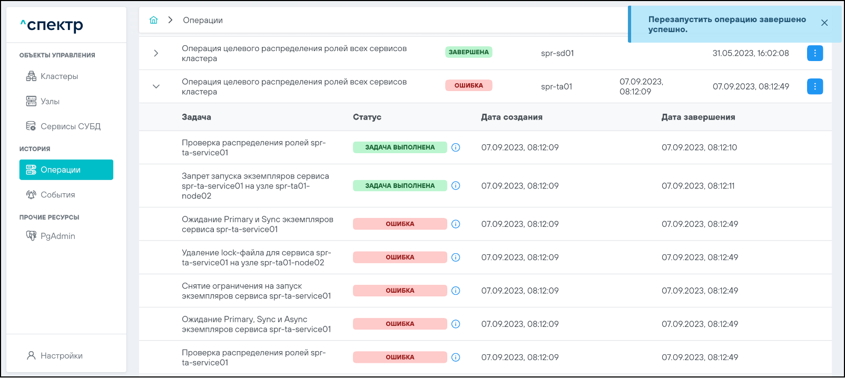Open three-dot menu for spr-sd01 operation
Image resolution: width=845 pixels, height=378 pixels.
tap(814, 53)
